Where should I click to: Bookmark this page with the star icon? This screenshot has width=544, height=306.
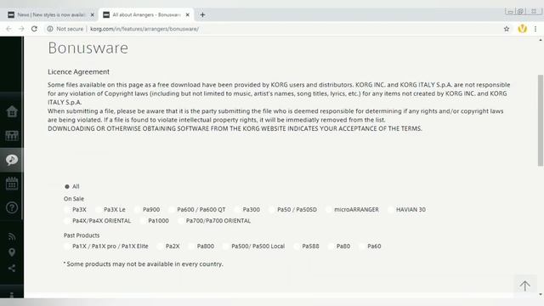507,29
